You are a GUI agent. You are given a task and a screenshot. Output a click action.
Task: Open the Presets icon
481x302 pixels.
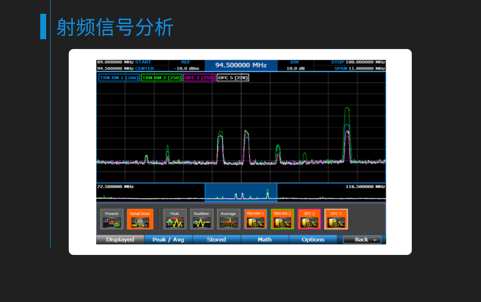(112, 220)
